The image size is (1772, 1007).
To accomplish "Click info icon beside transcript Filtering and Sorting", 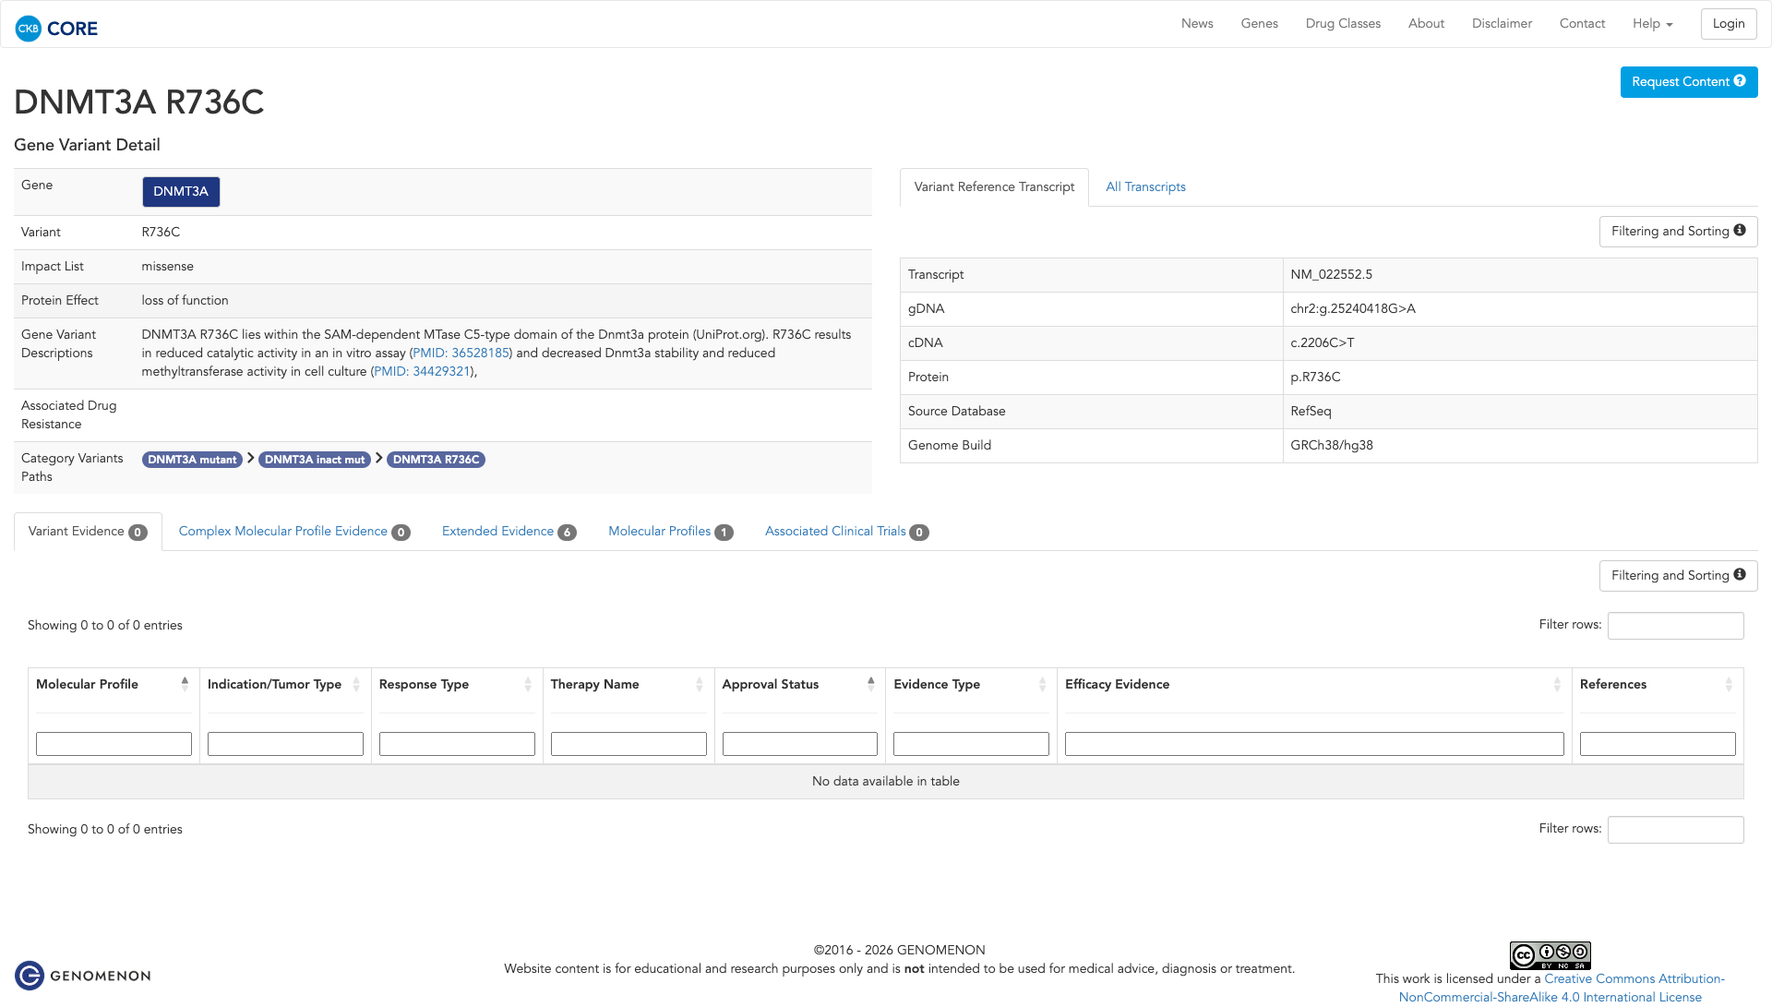I will pos(1740,231).
